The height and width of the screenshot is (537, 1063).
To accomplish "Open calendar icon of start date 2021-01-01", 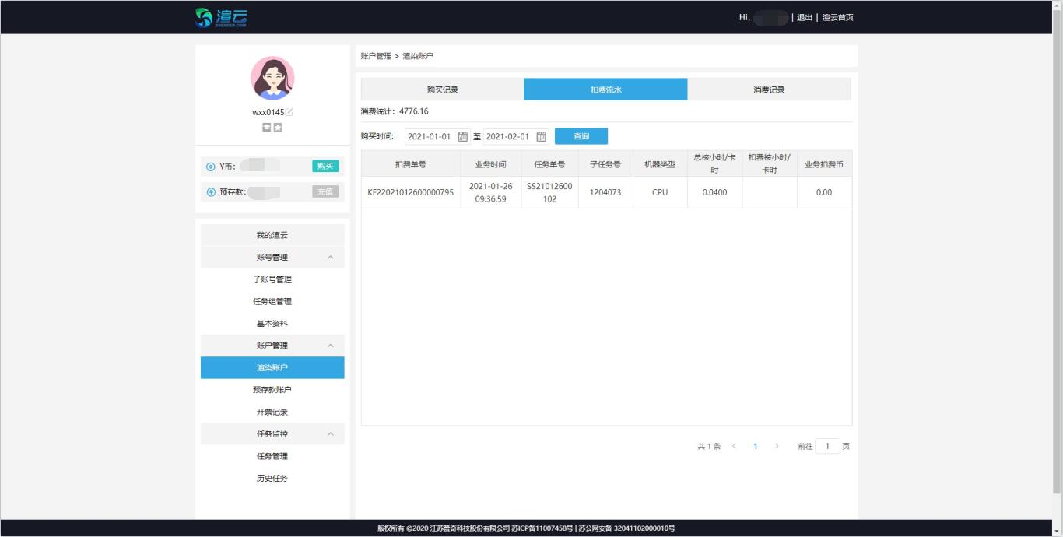I will pos(463,137).
